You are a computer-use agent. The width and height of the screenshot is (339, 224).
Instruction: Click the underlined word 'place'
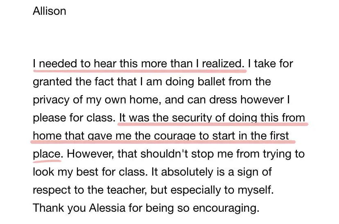47,154
